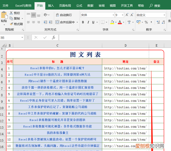Click the cell Borders icon
The width and height of the screenshot is (171, 151).
[103, 22]
